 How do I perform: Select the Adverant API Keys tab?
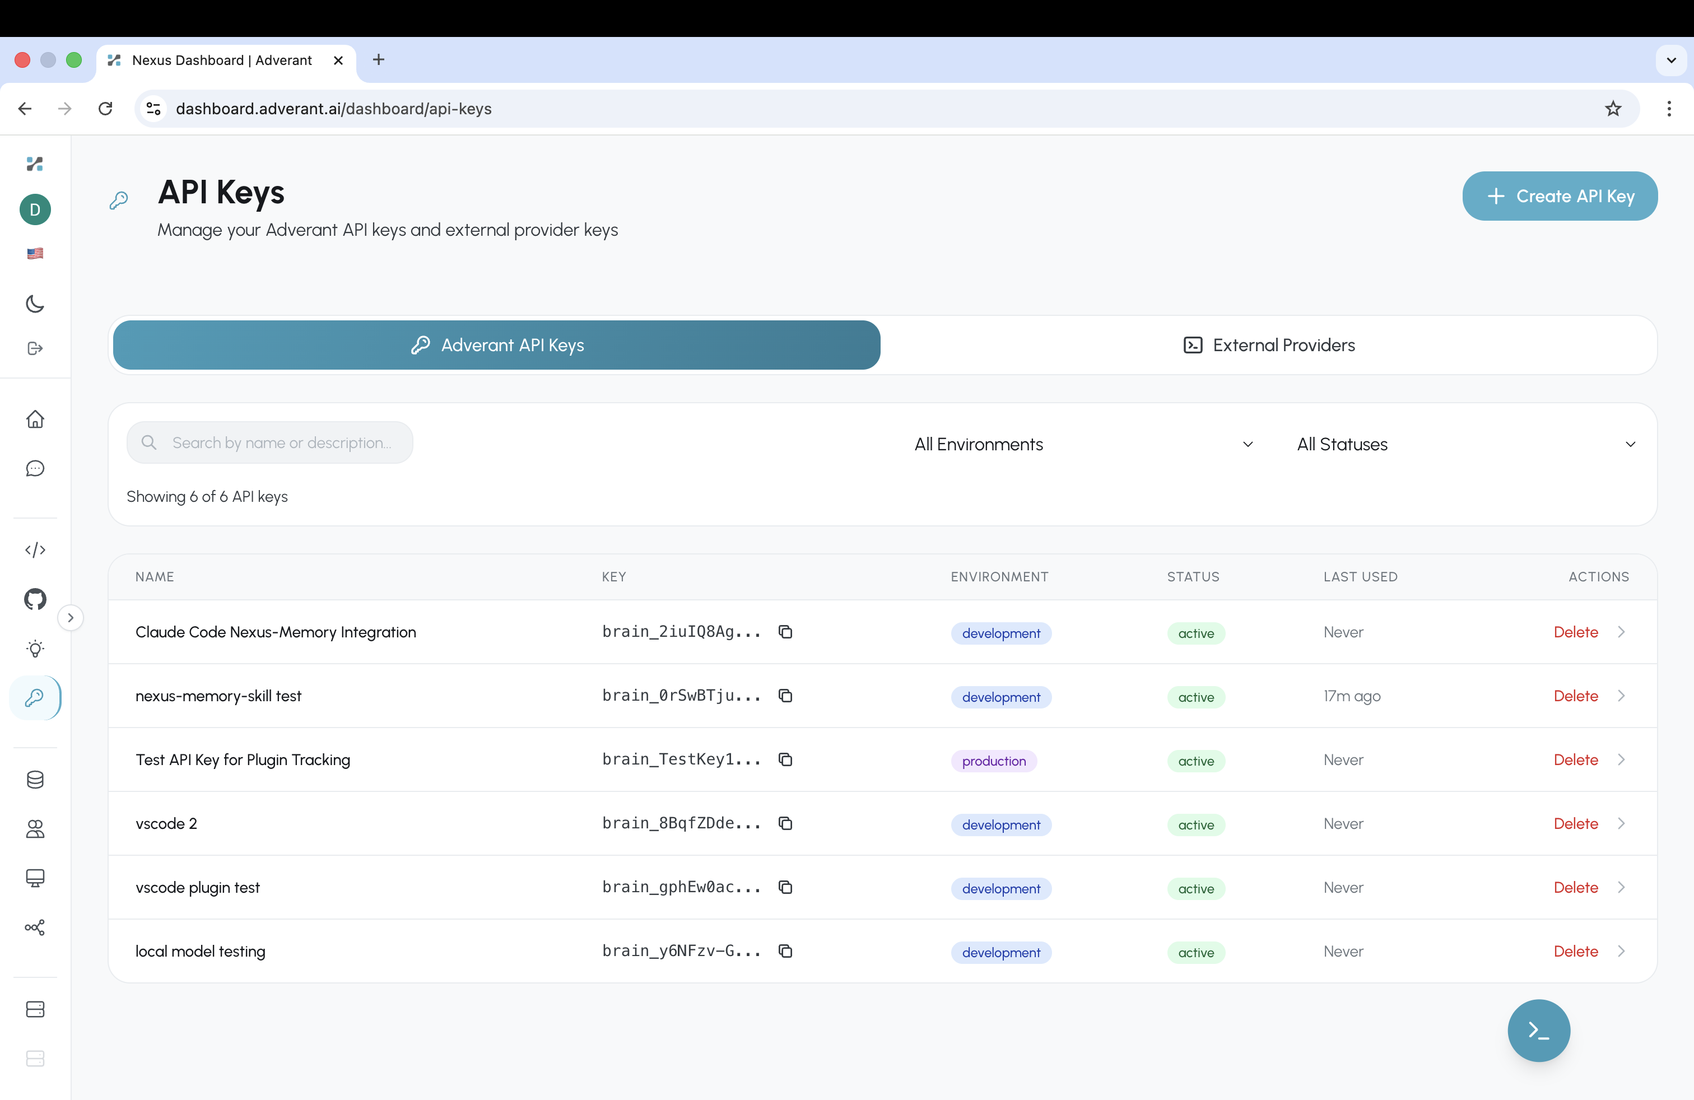coord(496,345)
